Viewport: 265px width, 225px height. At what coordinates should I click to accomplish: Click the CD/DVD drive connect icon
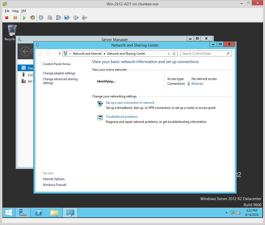[76, 18]
